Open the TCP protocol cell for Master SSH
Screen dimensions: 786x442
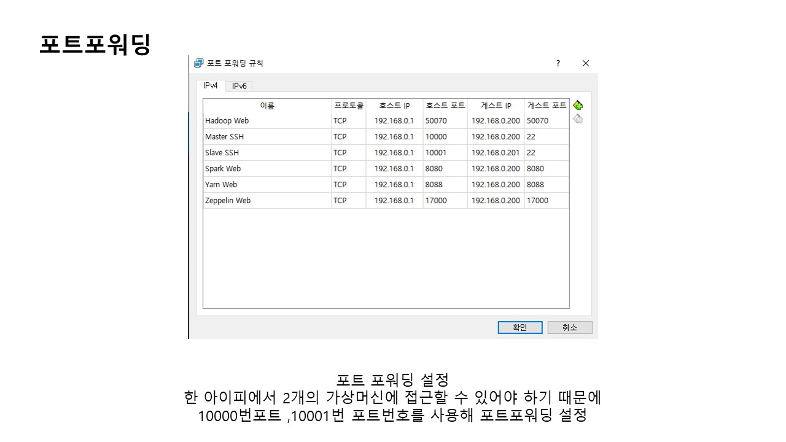click(x=349, y=137)
